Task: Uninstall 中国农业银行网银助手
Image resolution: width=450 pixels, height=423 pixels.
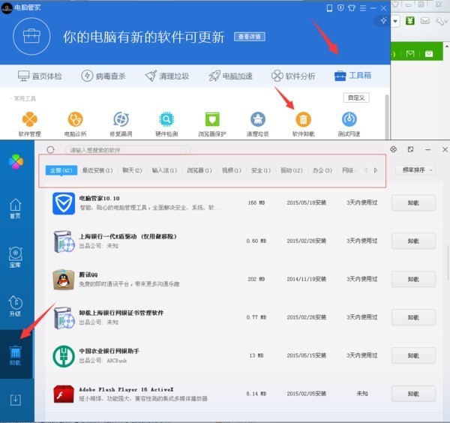Action: point(413,355)
